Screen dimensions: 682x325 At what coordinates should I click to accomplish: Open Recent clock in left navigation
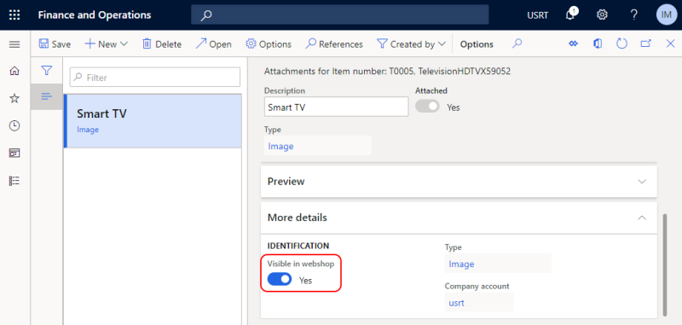pos(14,125)
